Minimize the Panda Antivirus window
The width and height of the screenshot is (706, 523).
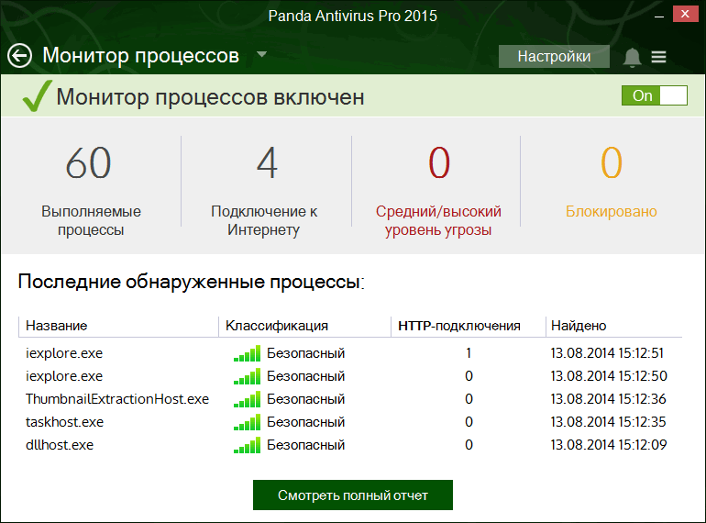659,16
